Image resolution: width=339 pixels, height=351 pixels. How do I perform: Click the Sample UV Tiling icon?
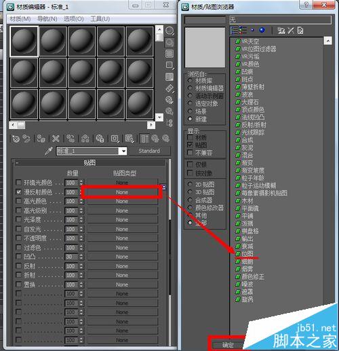pyautogui.click(x=169, y=65)
